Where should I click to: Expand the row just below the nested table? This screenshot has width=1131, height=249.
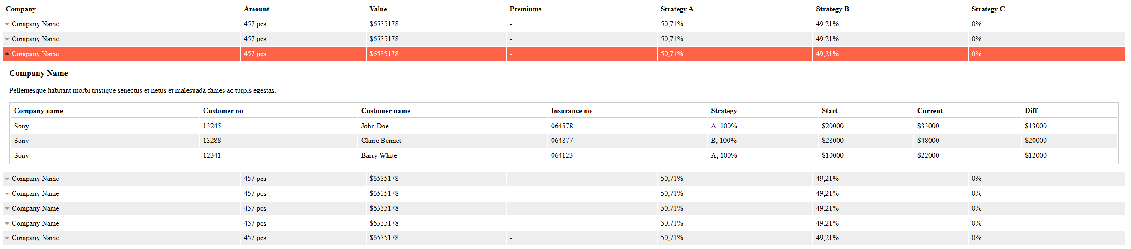(x=7, y=179)
